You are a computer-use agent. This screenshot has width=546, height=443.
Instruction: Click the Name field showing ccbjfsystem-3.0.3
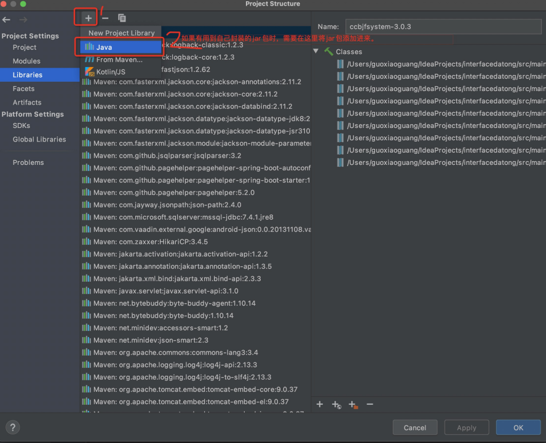[x=443, y=26]
